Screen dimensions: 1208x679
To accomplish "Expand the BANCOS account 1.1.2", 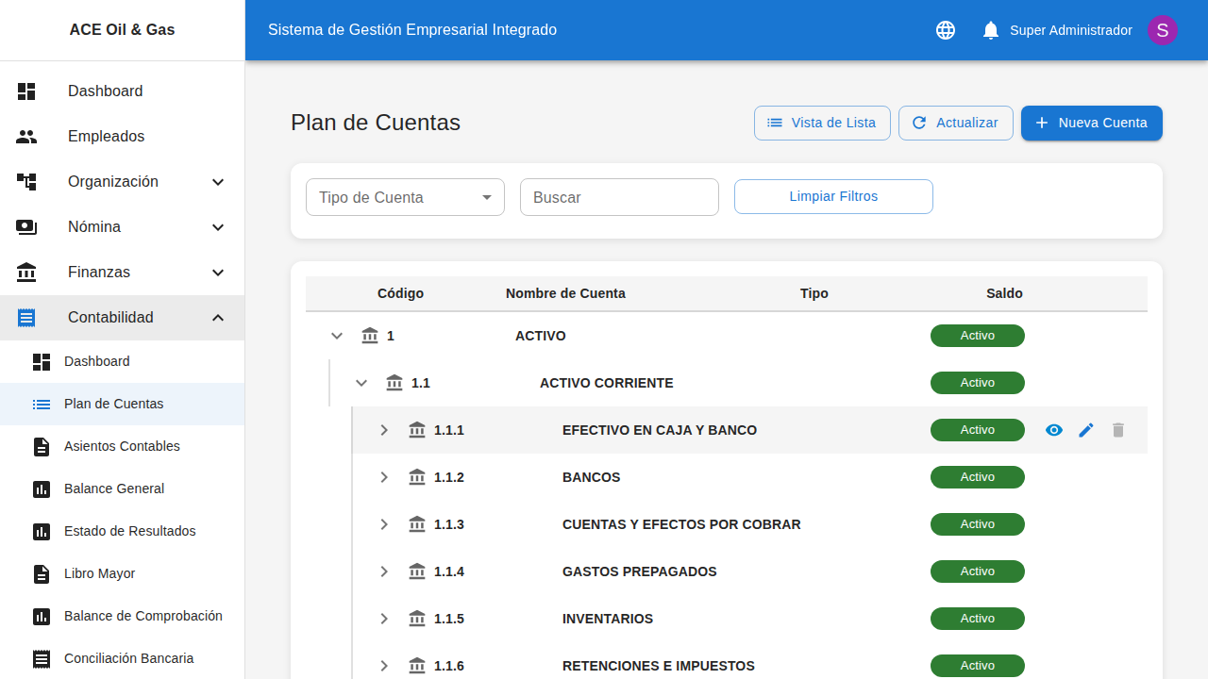I will [x=384, y=477].
